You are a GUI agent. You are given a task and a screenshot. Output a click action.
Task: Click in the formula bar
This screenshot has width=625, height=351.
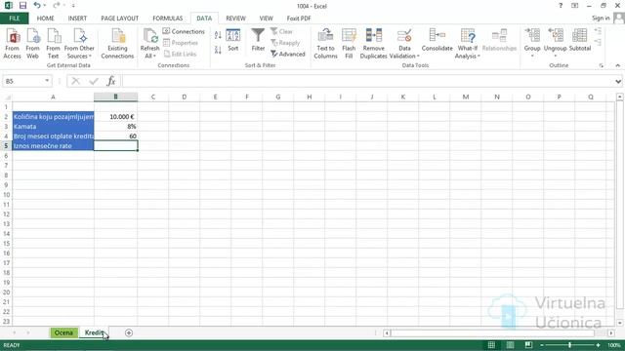point(367,81)
